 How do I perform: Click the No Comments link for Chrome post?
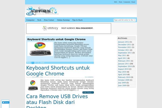point(89,77)
